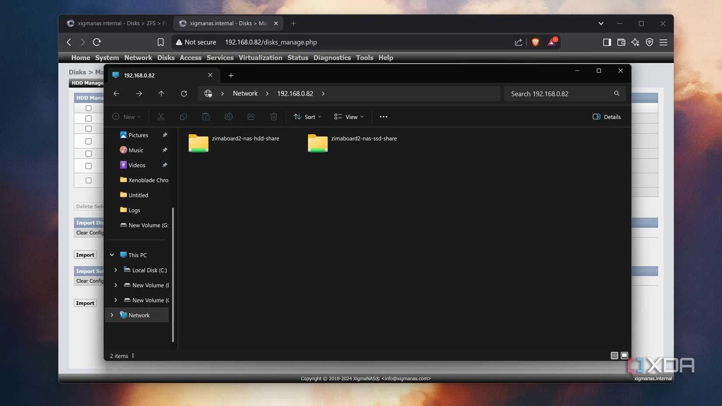Click the Brave Rewards triangle icon
Screen dimensions: 722x406
[552, 42]
